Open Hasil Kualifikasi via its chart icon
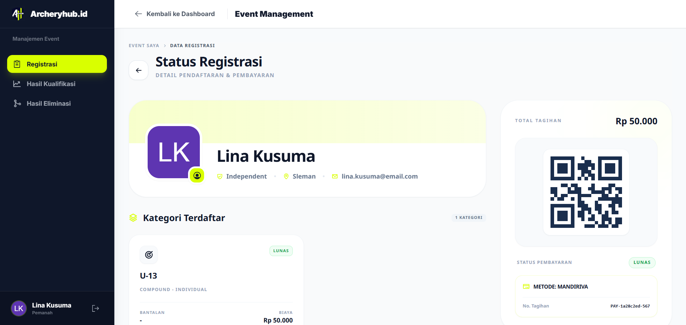686x325 pixels. coord(17,84)
